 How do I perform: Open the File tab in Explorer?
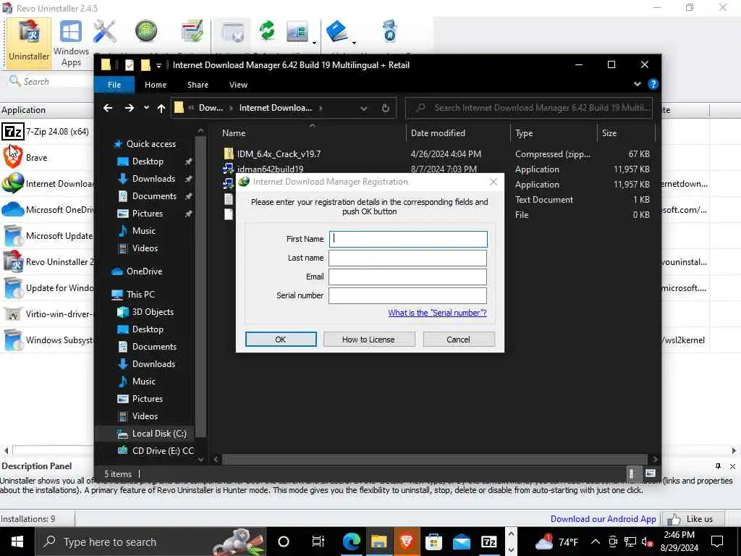coord(114,85)
